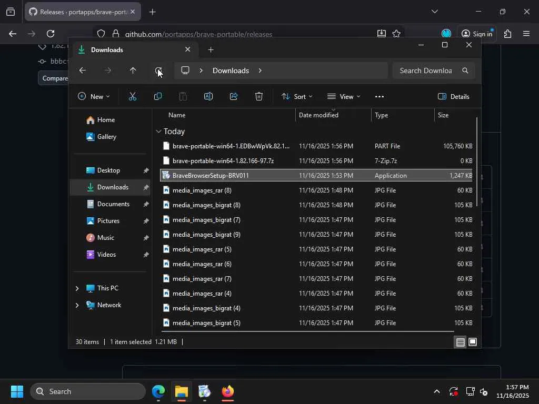This screenshot has height=404, width=539.
Task: Click the See more three-dots menu
Action: point(380,97)
